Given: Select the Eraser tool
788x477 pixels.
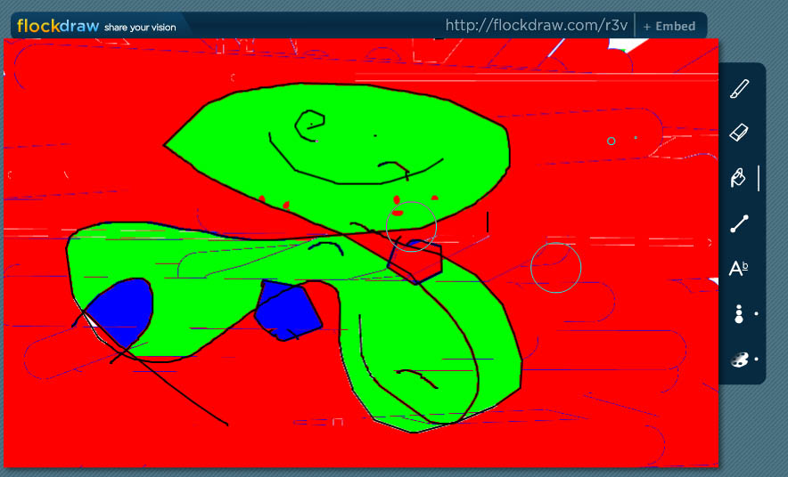Looking at the screenshot, I should (x=739, y=133).
